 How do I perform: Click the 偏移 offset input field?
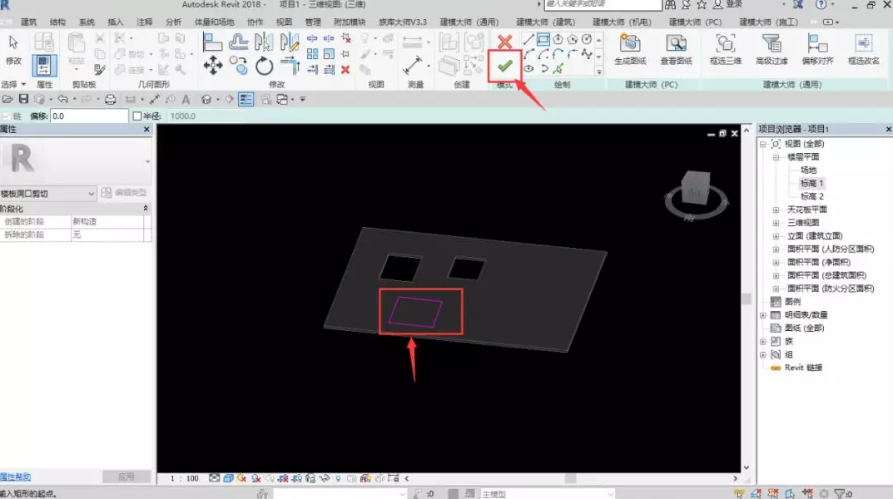point(89,116)
